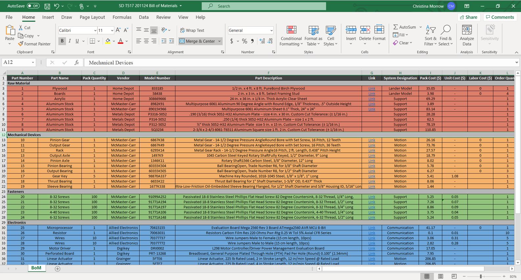This screenshot has height=280, width=521.
Task: Toggle Underline formatting
Action: point(77,41)
